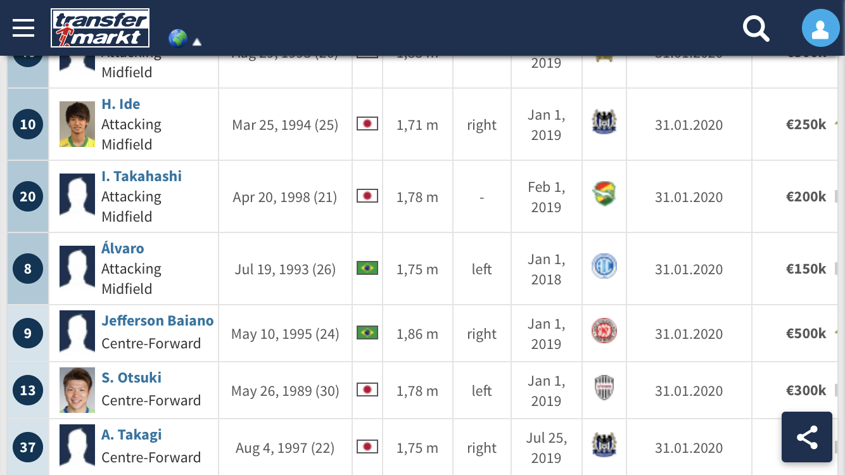Click I. Takahashi's former club crest

(x=604, y=194)
